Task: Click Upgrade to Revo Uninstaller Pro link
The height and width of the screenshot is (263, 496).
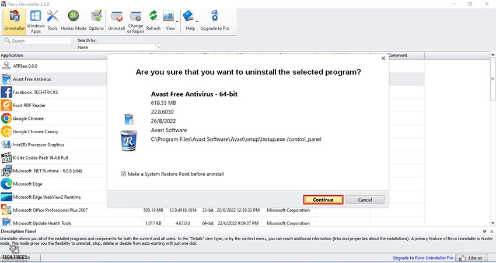Action: pos(423,258)
